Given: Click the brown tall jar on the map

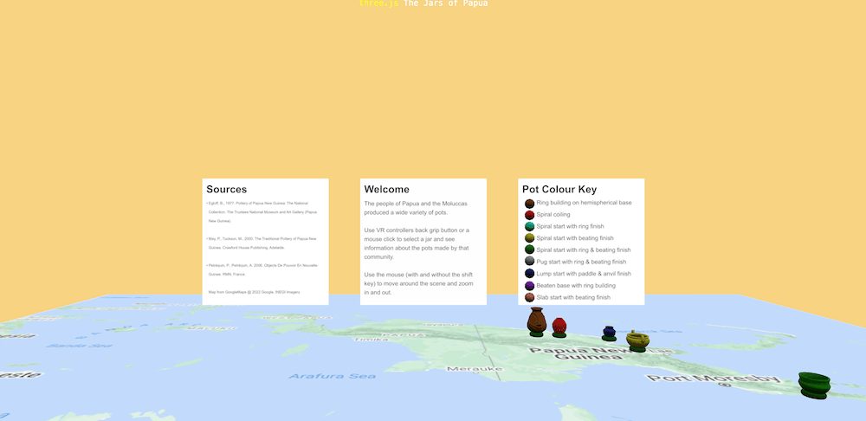Looking at the screenshot, I should pyautogui.click(x=536, y=321).
